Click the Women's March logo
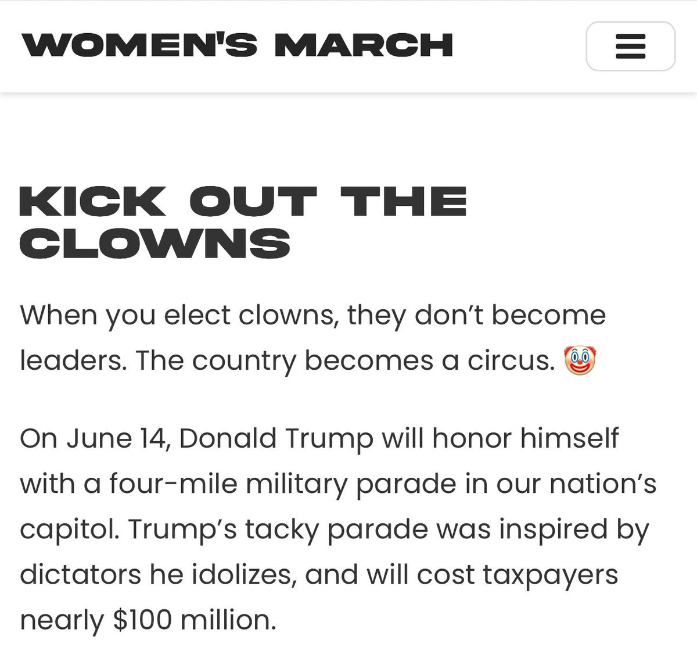 (237, 45)
